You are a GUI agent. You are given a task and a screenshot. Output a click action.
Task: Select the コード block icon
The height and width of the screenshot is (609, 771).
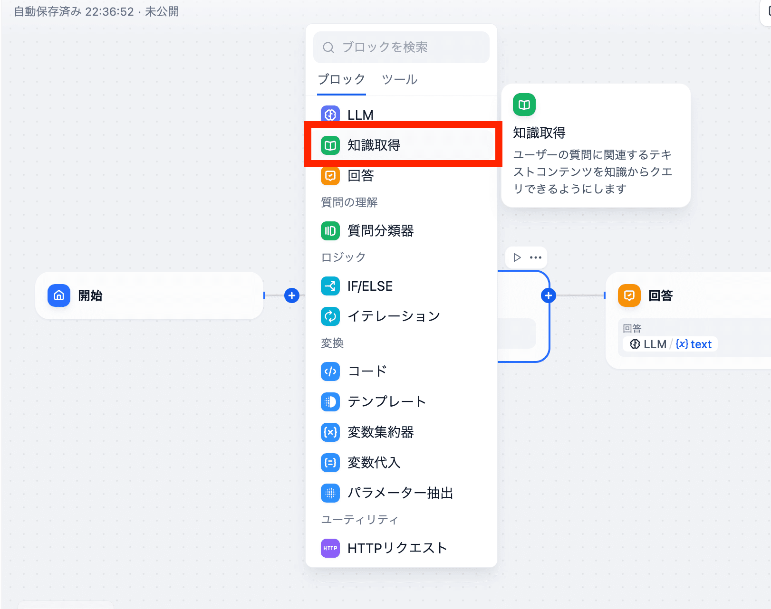tap(330, 371)
